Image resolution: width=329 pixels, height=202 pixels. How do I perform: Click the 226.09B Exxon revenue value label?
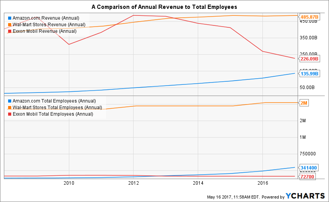(x=310, y=59)
